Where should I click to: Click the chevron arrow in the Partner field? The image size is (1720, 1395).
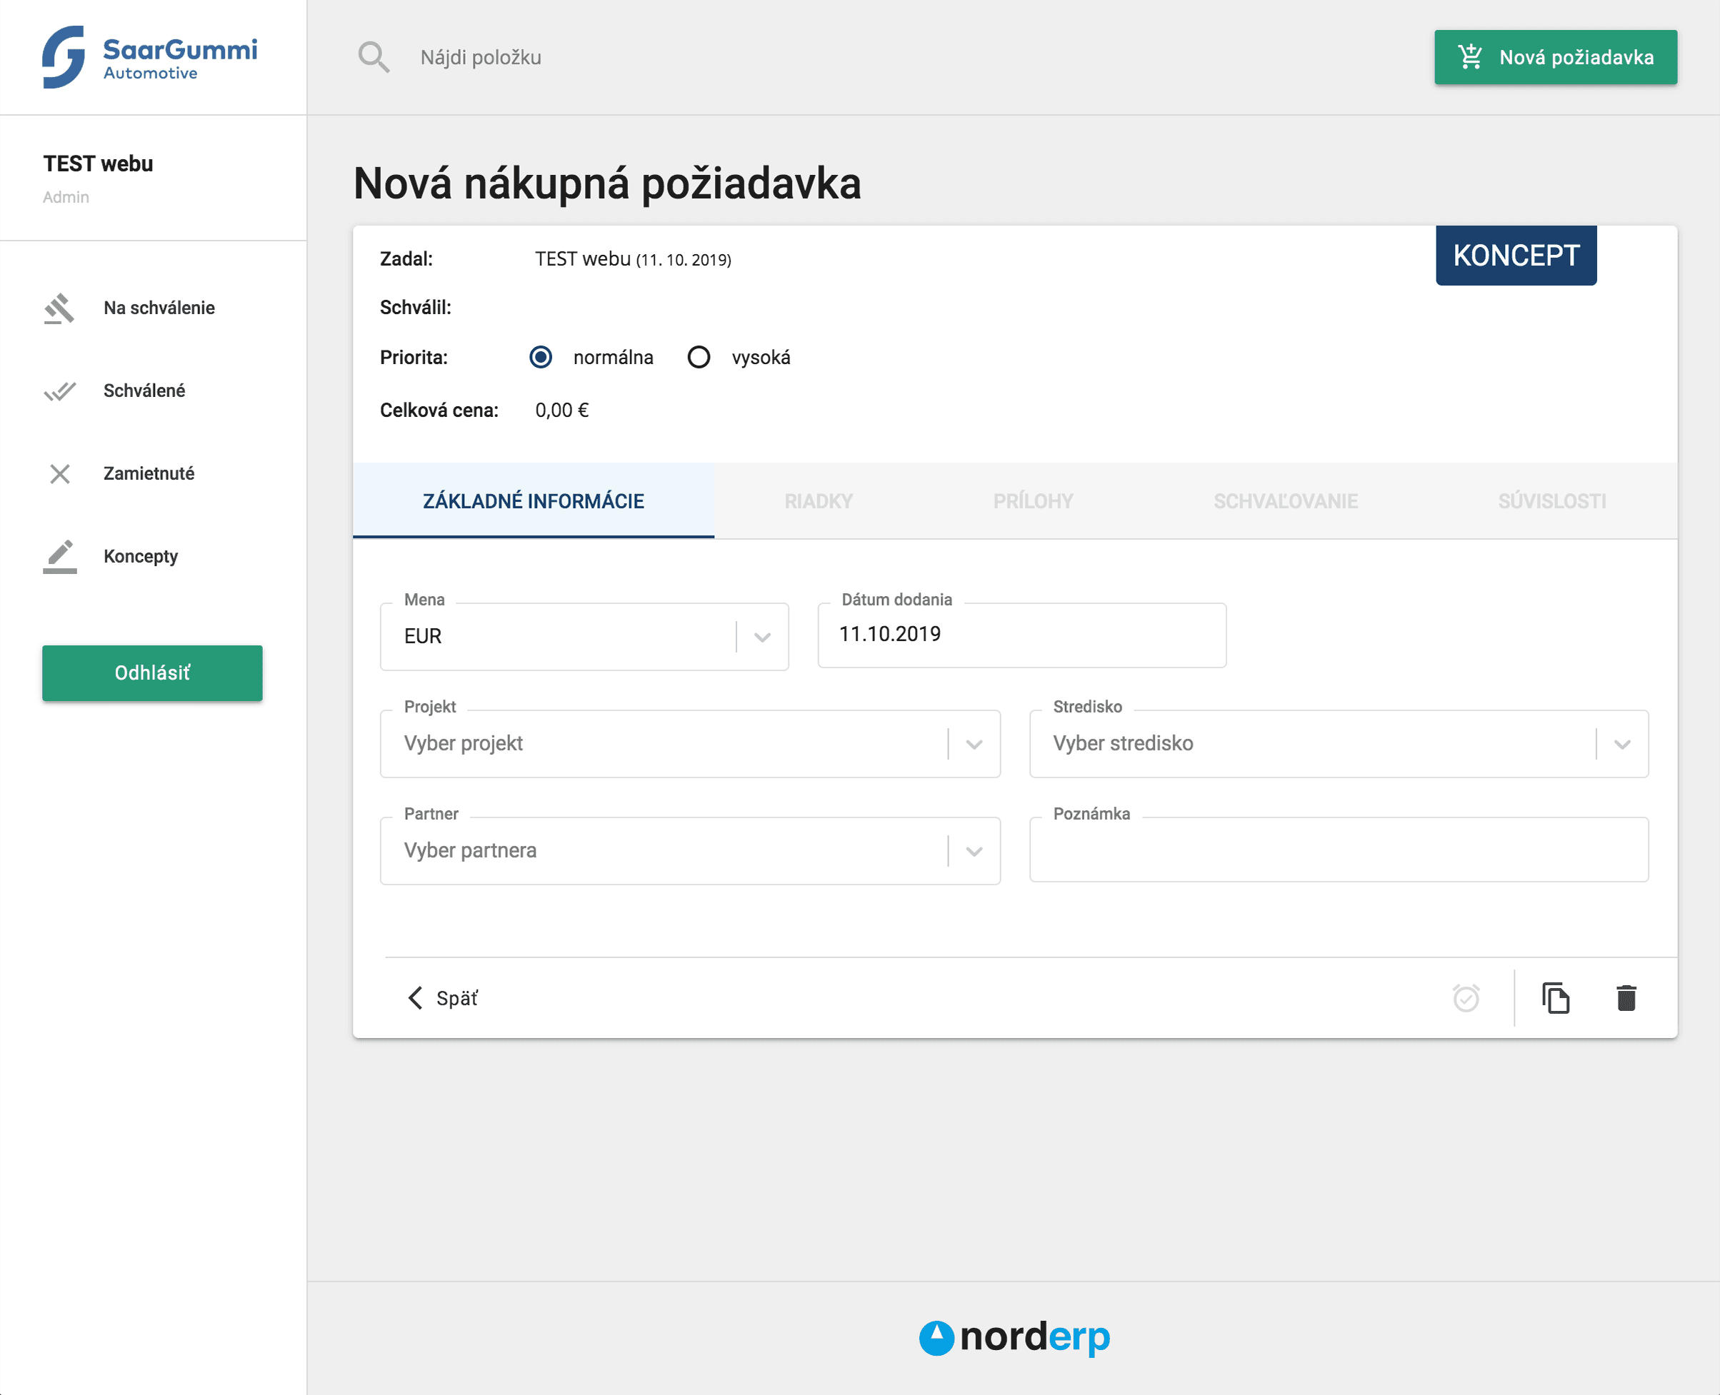[x=974, y=852]
